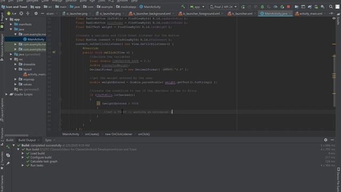Collapse the app module tree node
Viewport: 341px width, 192px height.
(x=7, y=19)
